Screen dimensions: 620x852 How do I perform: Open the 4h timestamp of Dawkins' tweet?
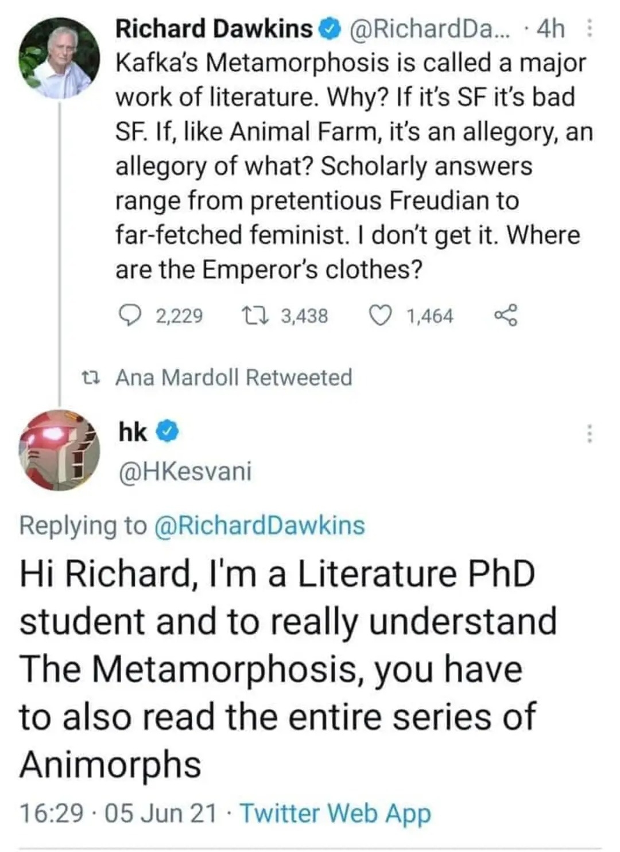point(550,29)
